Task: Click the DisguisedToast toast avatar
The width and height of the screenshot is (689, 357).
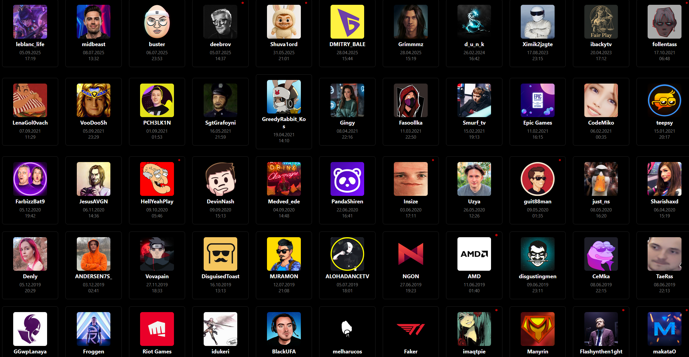Action: point(220,254)
